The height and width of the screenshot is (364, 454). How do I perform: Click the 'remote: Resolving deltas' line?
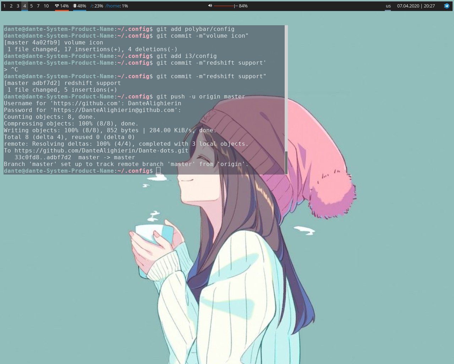[x=126, y=144]
